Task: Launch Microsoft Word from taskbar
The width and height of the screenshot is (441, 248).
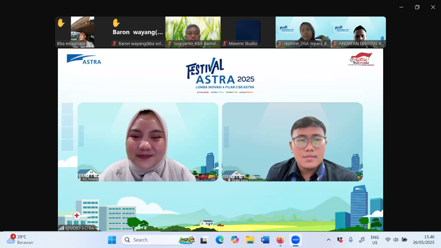Action: point(265,240)
